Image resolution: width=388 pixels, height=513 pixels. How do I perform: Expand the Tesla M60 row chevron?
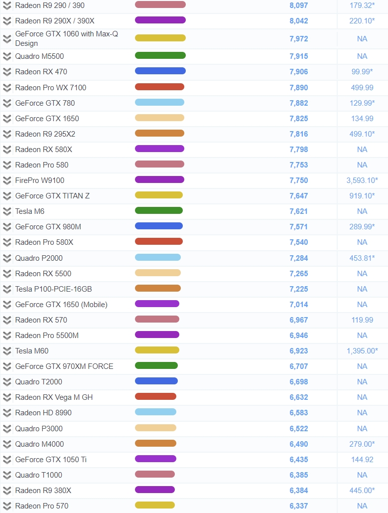pos(7,351)
